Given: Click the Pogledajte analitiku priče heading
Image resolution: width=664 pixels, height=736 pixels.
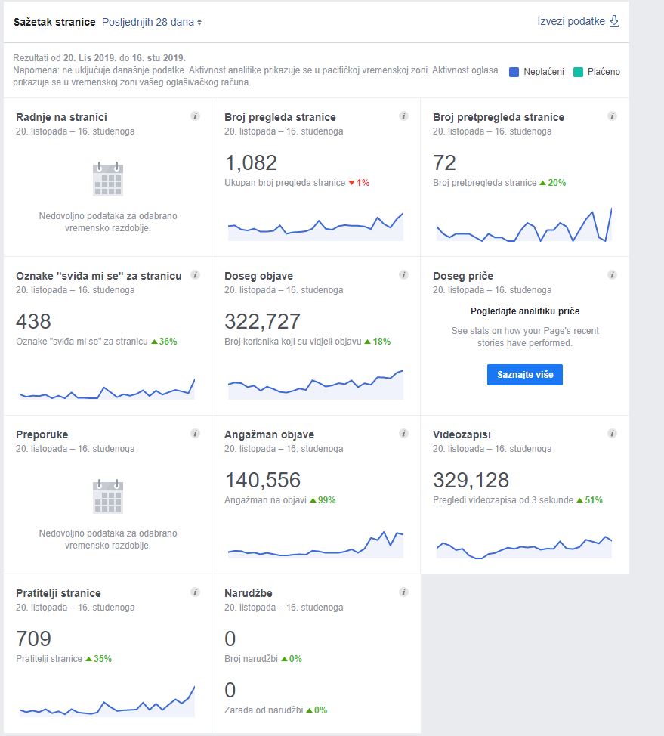Looking at the screenshot, I should (525, 311).
